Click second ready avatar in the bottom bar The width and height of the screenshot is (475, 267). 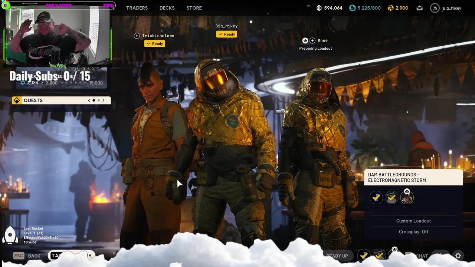tap(379, 256)
